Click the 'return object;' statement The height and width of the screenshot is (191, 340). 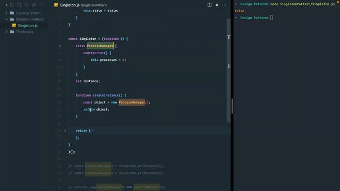(x=96, y=110)
